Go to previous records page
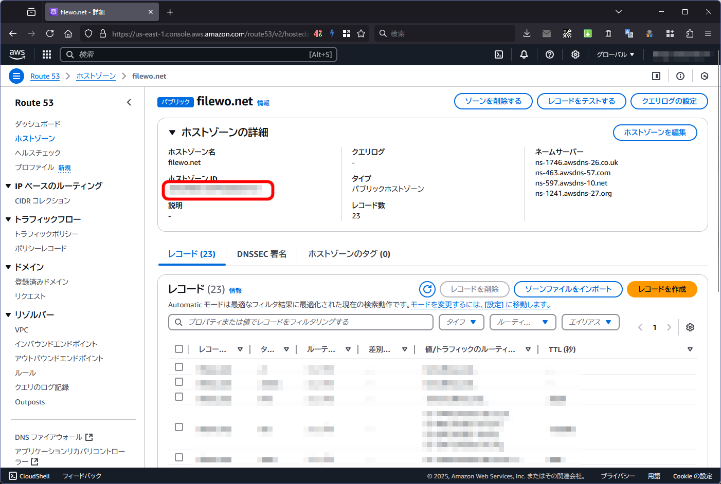Image resolution: width=721 pixels, height=484 pixels. point(640,327)
